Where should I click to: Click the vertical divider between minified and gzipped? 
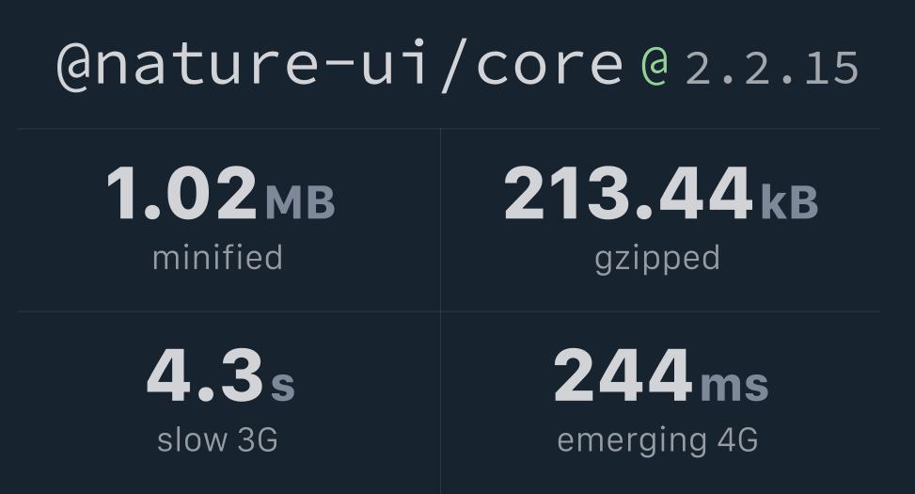coord(441,220)
